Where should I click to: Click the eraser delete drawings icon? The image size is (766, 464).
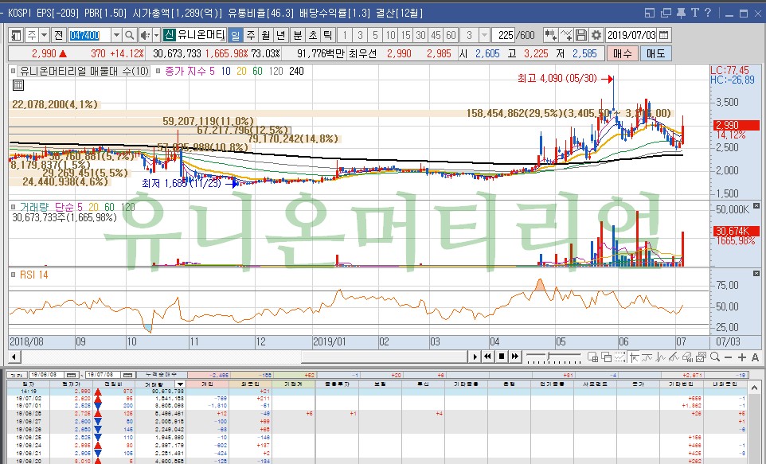point(688,357)
